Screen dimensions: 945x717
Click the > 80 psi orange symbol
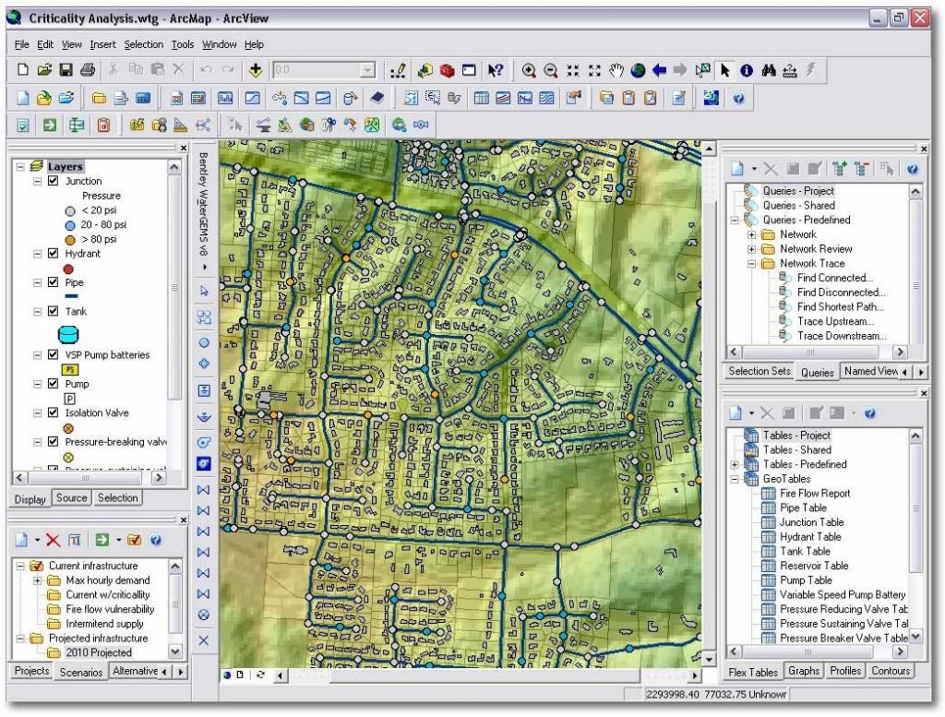point(70,240)
